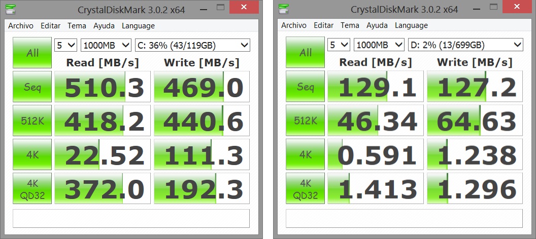Open Archivo menu in C: drive window

(x=21, y=26)
